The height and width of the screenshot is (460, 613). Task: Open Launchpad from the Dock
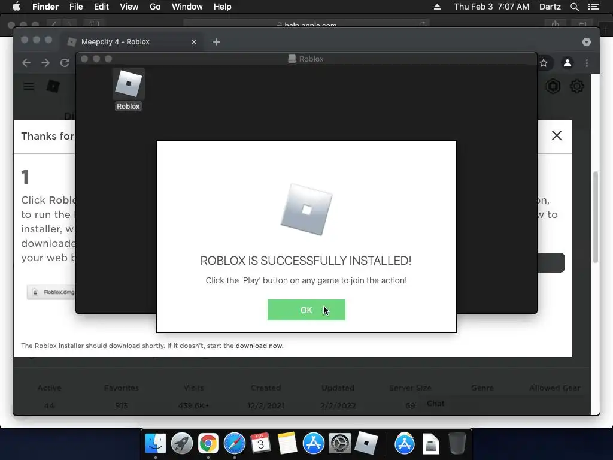pyautogui.click(x=182, y=444)
